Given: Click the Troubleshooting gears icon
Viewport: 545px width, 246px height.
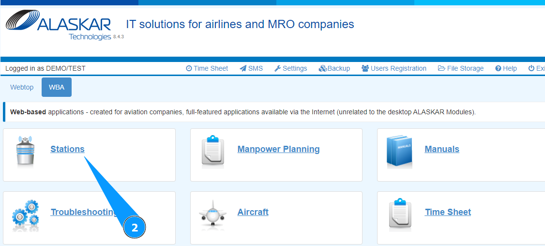Looking at the screenshot, I should coord(25,214).
